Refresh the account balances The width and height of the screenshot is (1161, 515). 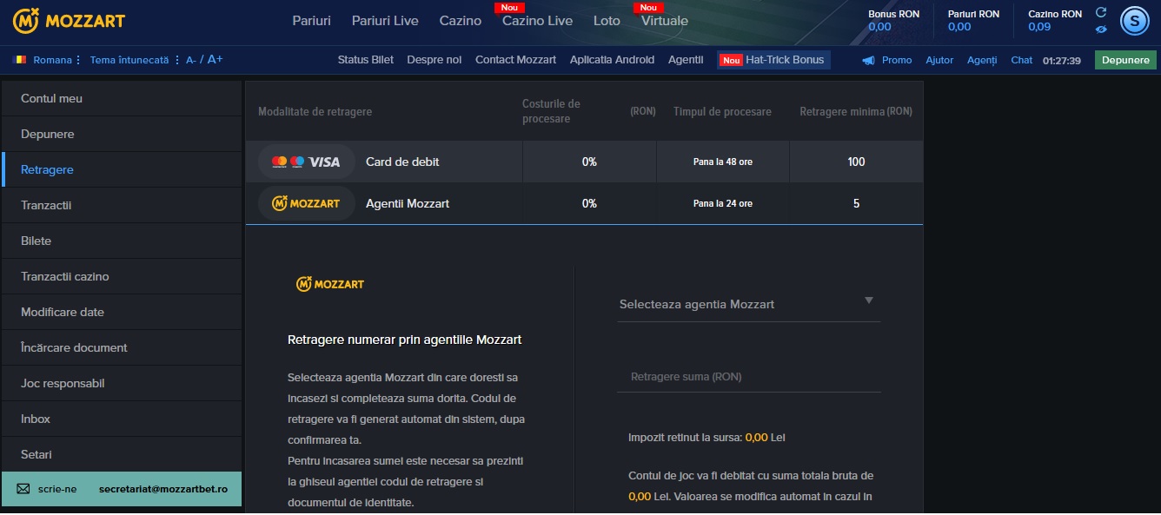click(1101, 12)
